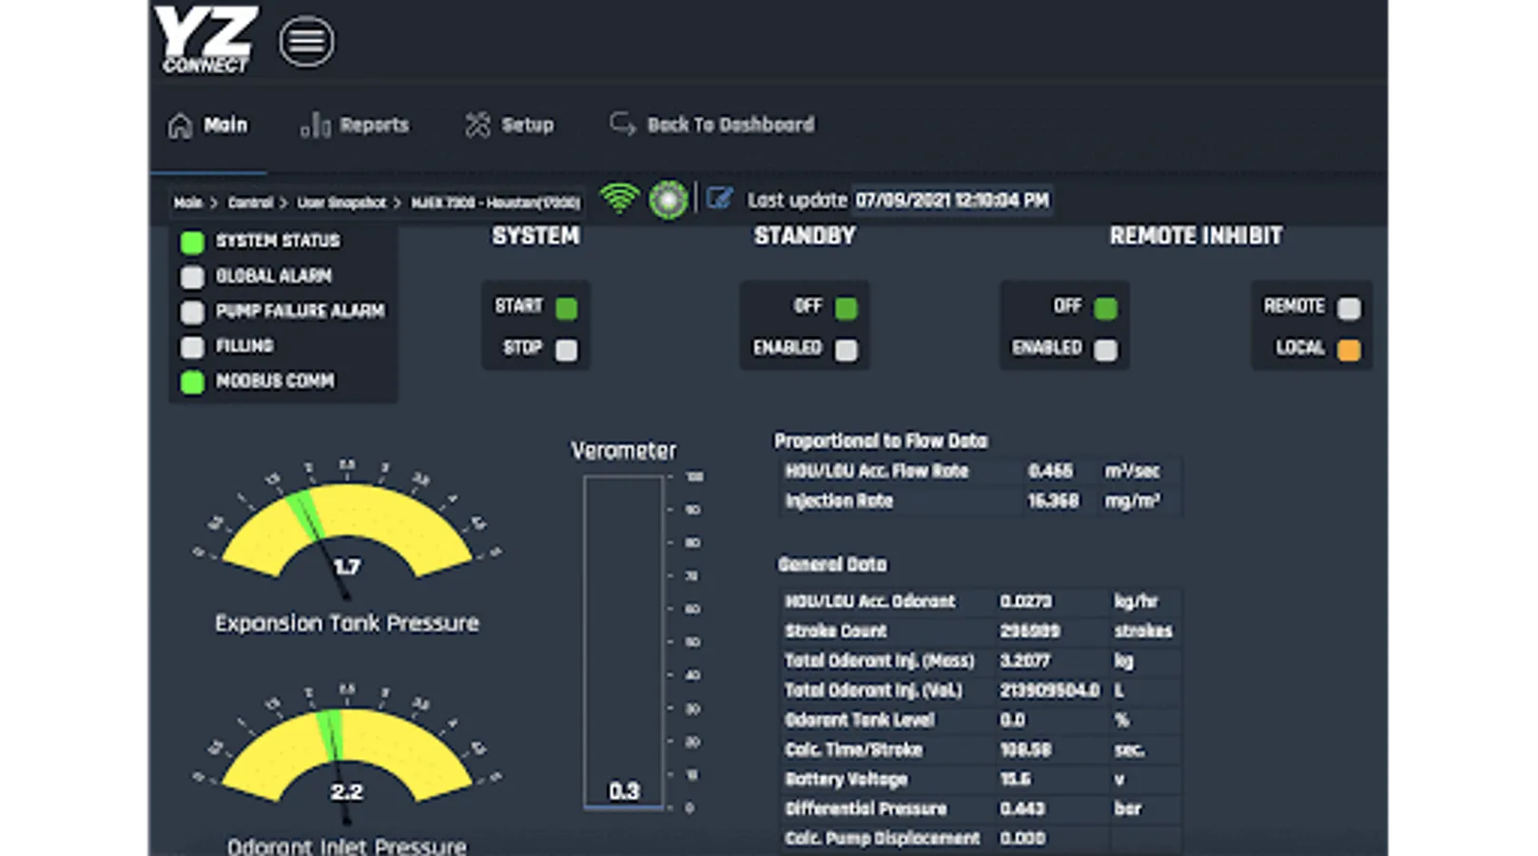
Task: Select the LOCAL mode indicator
Action: [1349, 350]
